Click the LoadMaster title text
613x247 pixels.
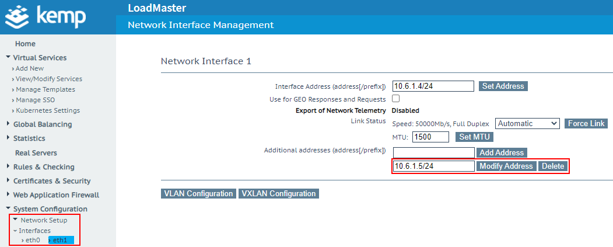coord(157,8)
